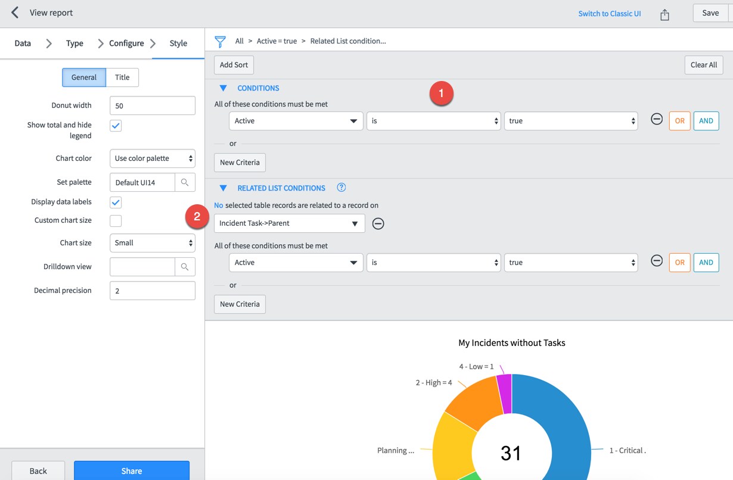Remove the Active condition with the minus icon

pos(657,119)
